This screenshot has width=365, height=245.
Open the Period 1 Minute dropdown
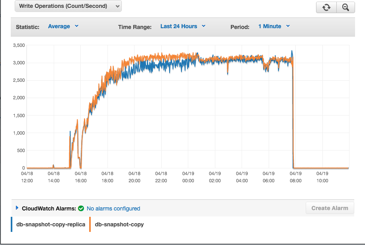(274, 26)
